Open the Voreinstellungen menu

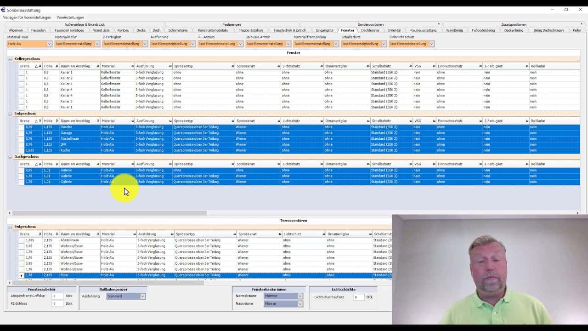coord(70,17)
